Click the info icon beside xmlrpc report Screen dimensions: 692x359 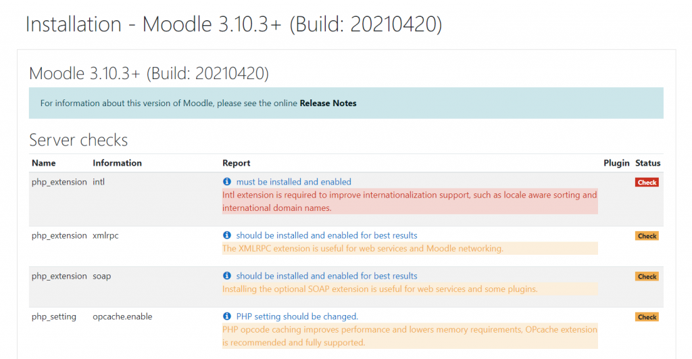pos(227,235)
